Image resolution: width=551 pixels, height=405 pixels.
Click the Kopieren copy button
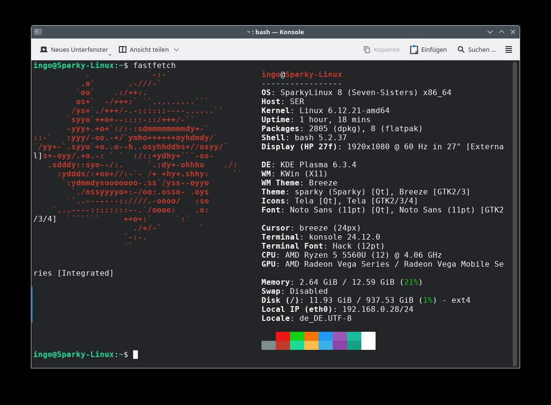[382, 49]
